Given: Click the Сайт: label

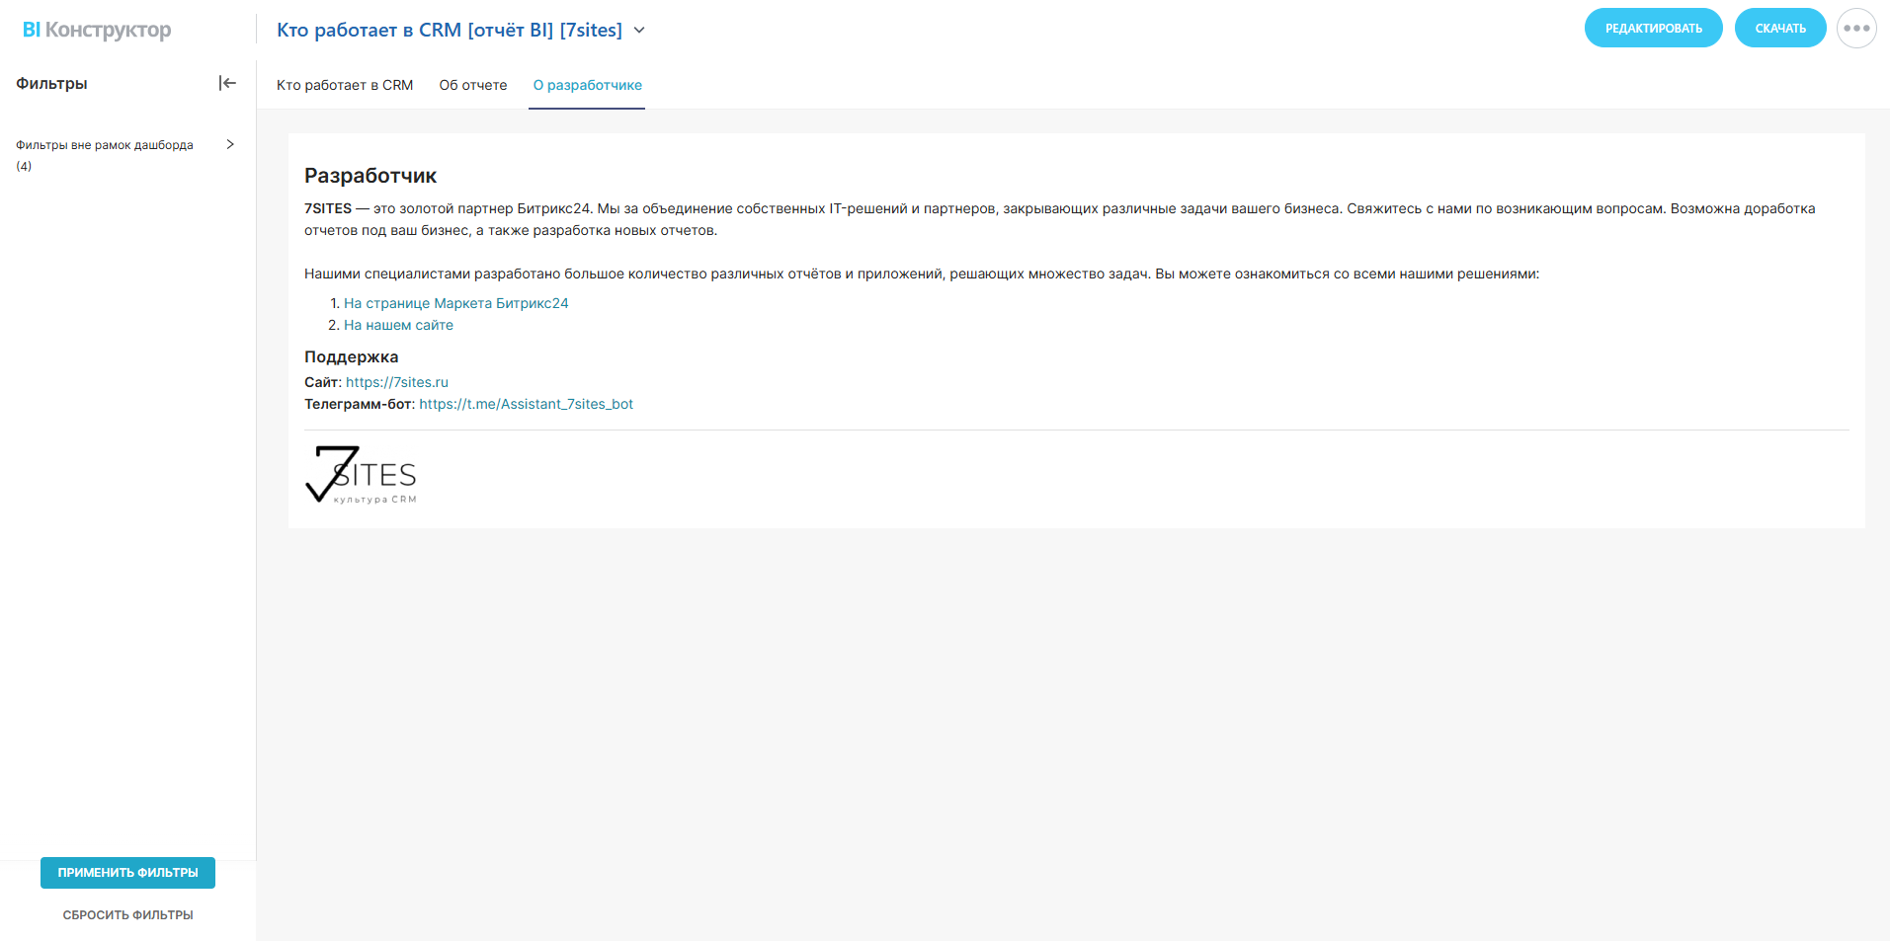Looking at the screenshot, I should click(x=323, y=382).
